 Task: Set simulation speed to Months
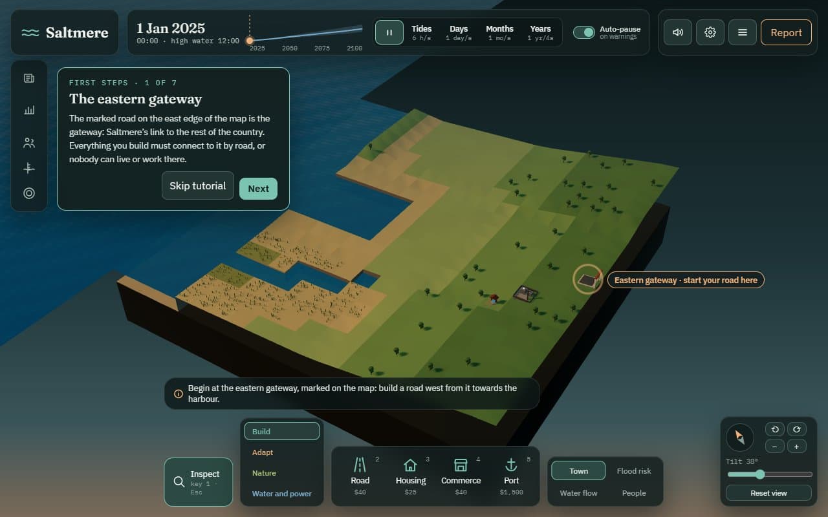(499, 32)
